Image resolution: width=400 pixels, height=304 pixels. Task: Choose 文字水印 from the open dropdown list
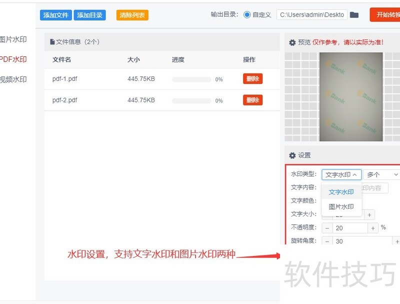coord(340,192)
